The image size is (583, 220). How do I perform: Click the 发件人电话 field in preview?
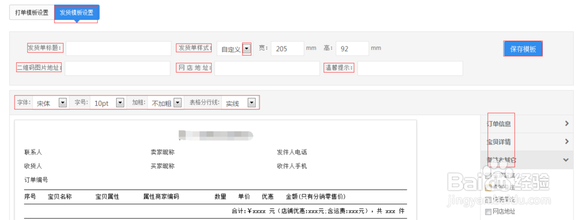pyautogui.click(x=292, y=152)
